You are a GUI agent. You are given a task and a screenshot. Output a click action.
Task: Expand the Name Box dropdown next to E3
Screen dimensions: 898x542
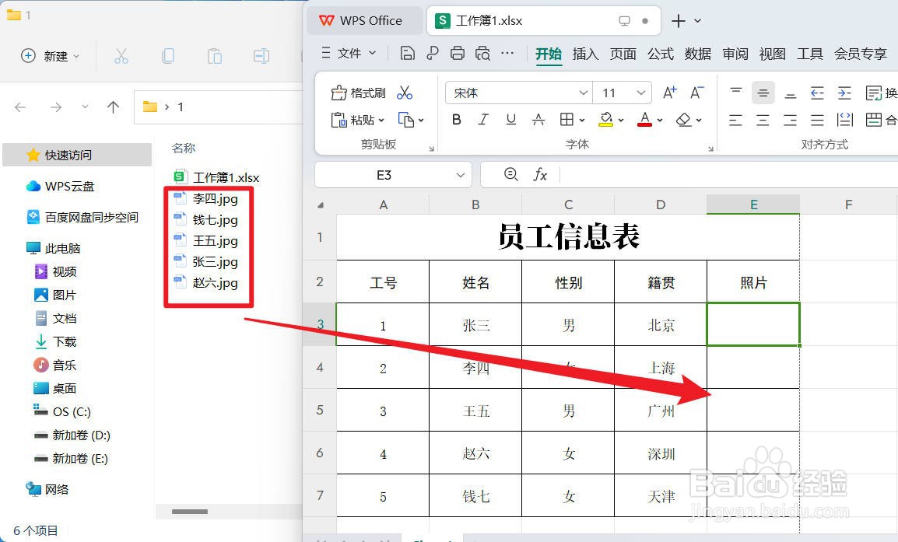[461, 175]
